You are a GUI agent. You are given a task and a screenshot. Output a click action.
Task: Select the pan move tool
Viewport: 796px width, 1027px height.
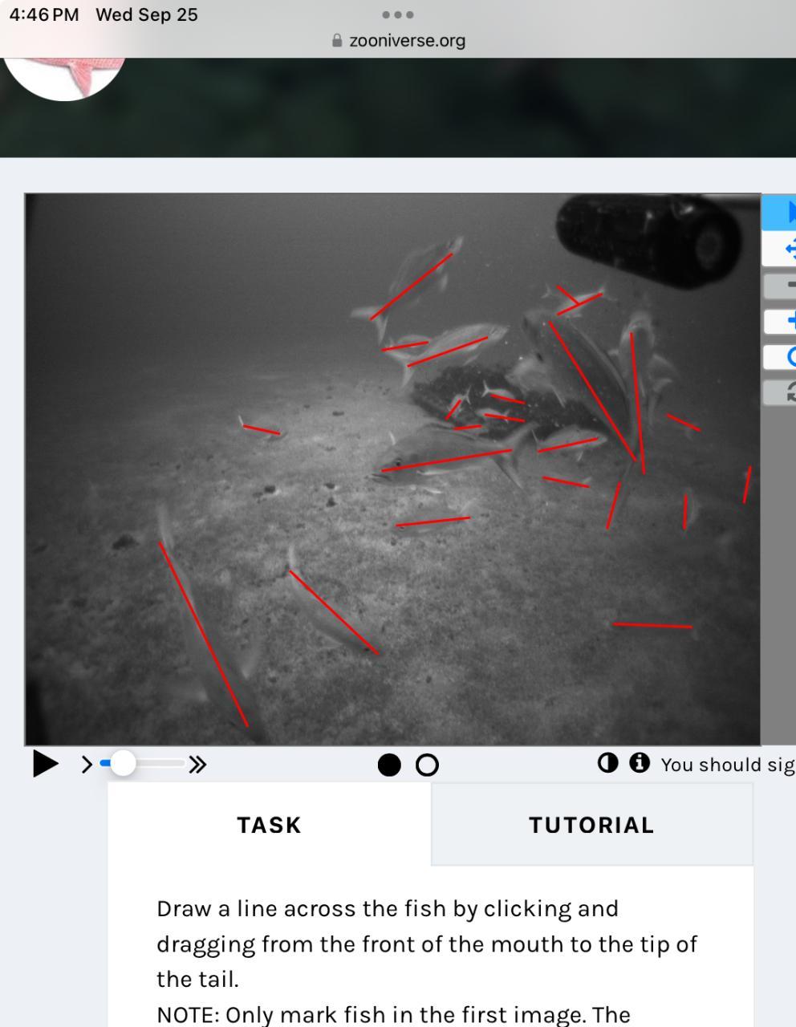coord(779,248)
